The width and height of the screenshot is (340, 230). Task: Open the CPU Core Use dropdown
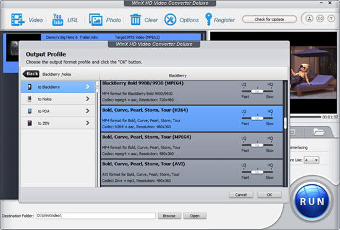tap(312, 160)
